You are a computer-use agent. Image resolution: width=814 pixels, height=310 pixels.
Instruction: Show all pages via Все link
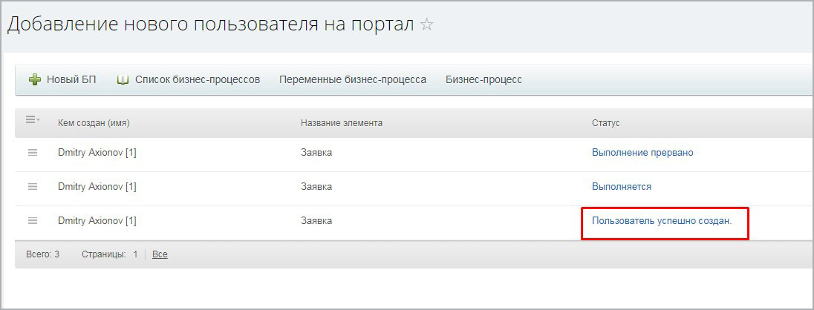pyautogui.click(x=160, y=254)
